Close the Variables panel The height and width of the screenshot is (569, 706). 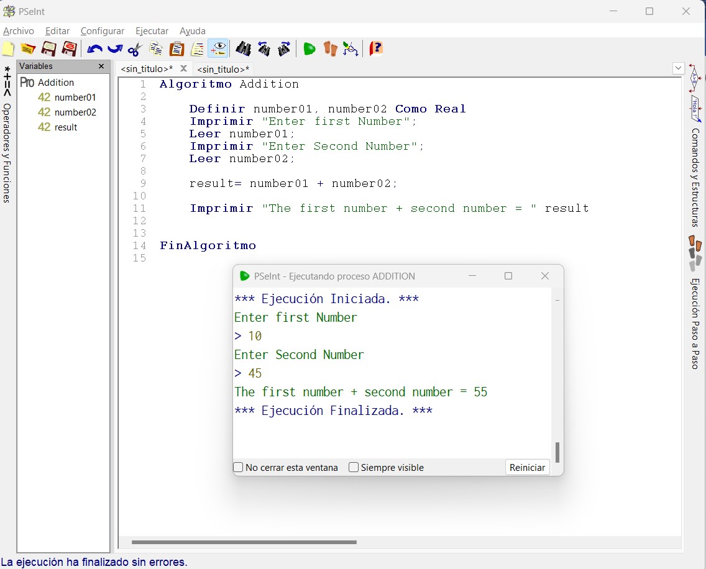point(101,66)
